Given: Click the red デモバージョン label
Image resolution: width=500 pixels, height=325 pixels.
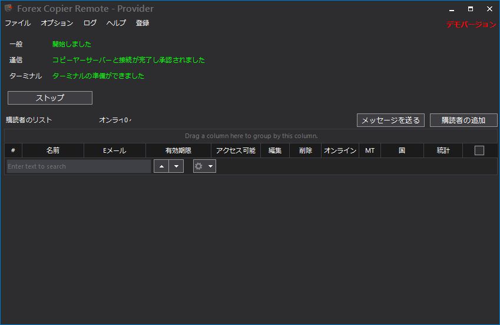Looking at the screenshot, I should (471, 24).
